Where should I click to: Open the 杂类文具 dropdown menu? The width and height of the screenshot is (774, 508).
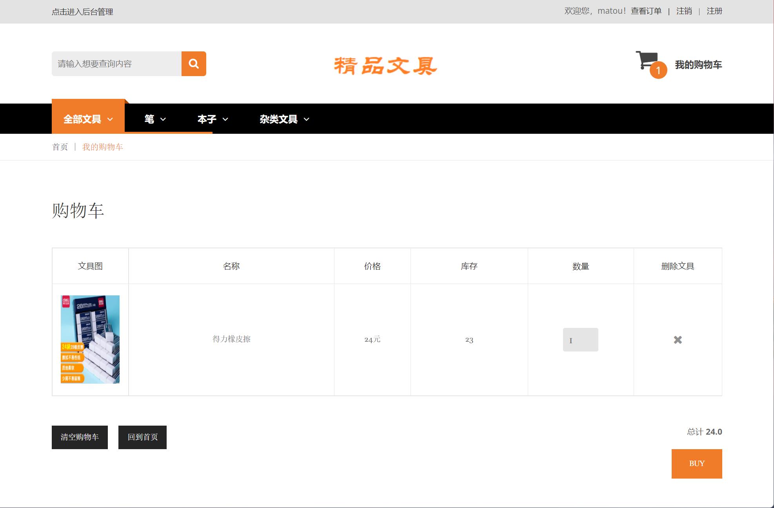tap(283, 119)
